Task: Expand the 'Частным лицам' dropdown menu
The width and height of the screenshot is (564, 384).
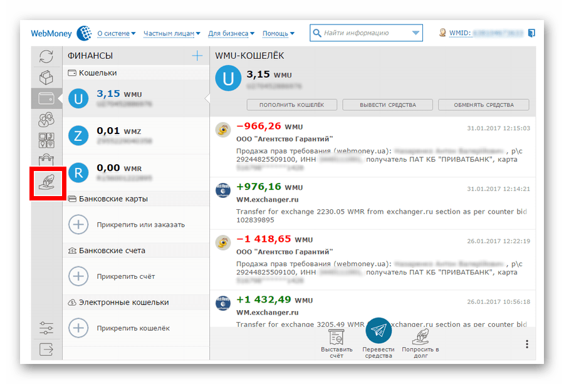Action: (172, 33)
